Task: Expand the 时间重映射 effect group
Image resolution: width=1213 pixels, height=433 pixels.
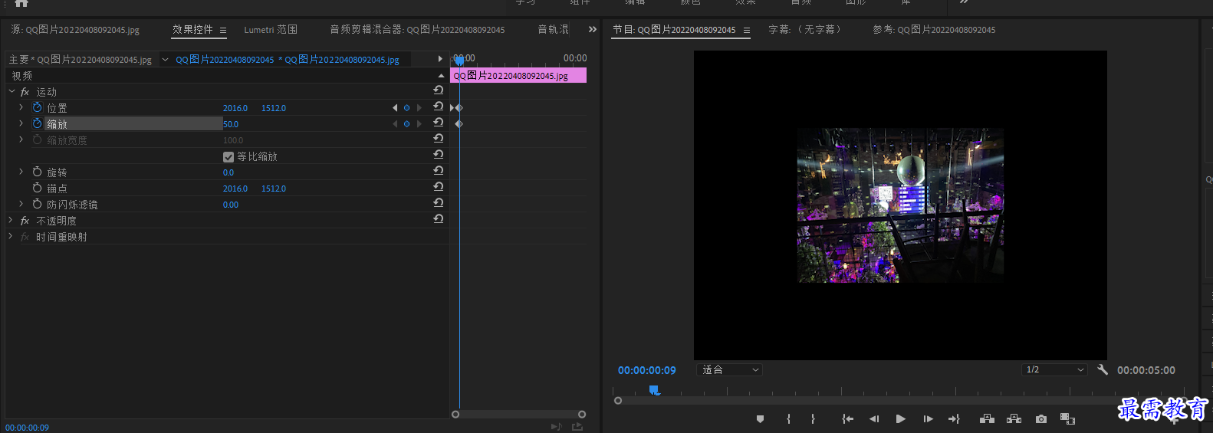Action: point(11,236)
